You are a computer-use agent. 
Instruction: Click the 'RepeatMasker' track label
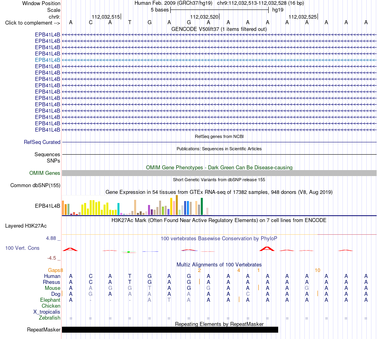point(44,329)
